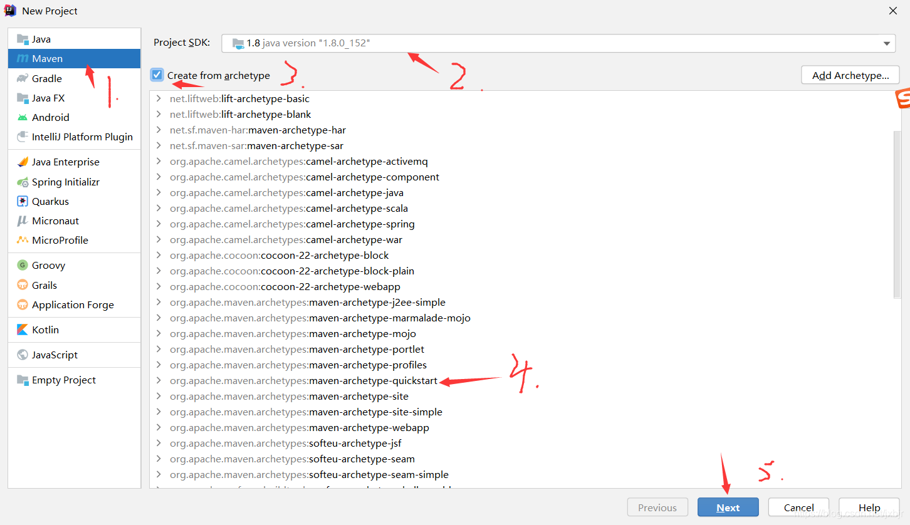Click the Android robot icon

pos(23,117)
